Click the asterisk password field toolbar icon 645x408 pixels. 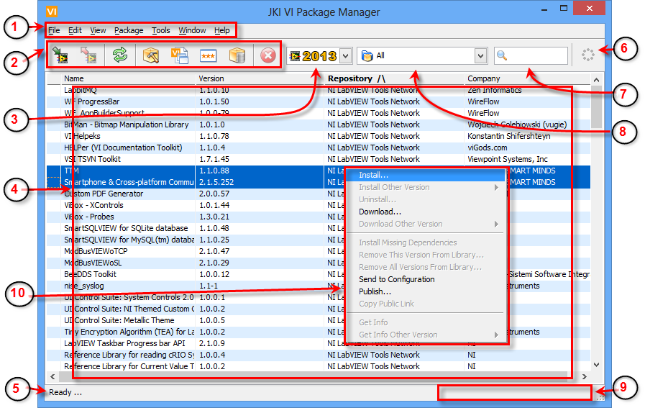209,56
